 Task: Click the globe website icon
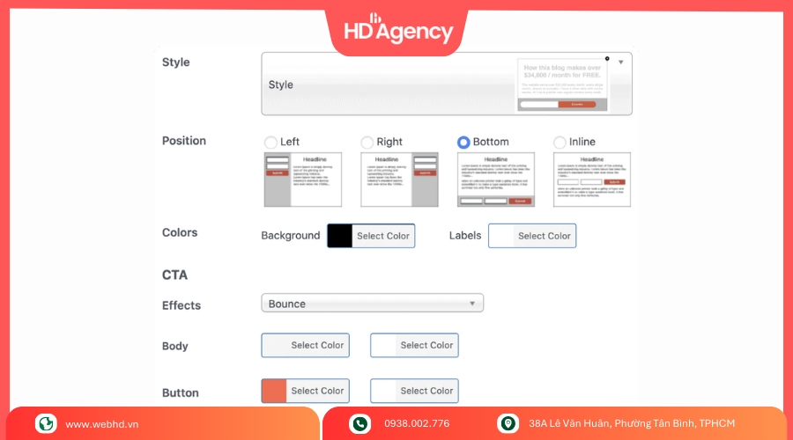pyautogui.click(x=46, y=423)
